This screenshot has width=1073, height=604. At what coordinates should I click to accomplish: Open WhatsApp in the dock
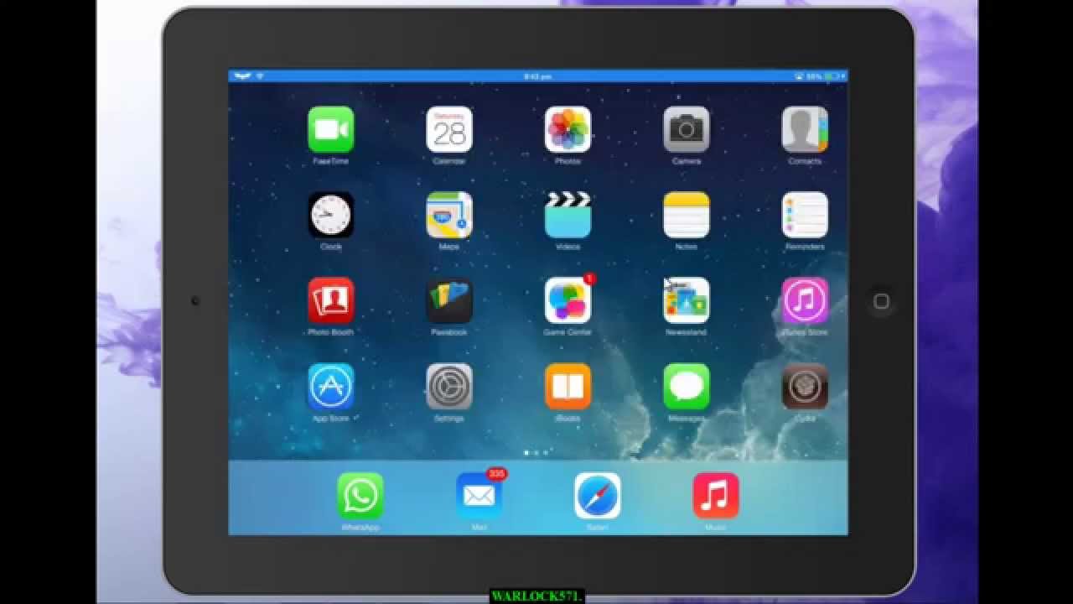tap(360, 496)
